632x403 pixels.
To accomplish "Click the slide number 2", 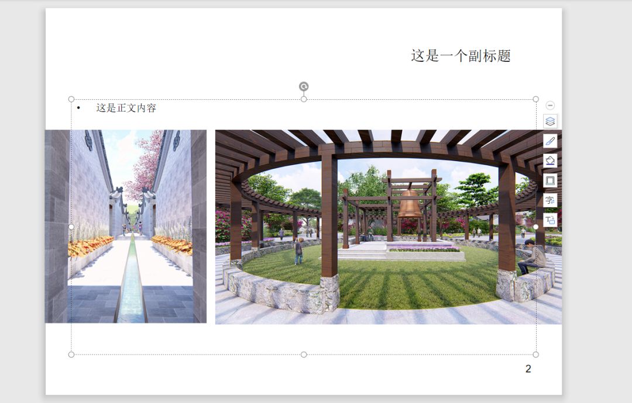I will point(528,368).
